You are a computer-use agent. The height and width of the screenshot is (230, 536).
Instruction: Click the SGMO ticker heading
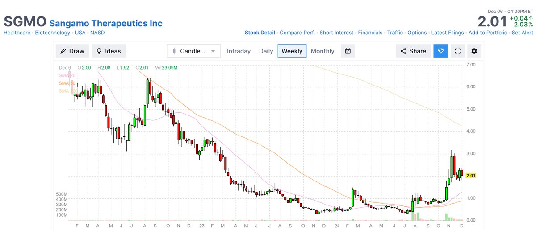(25, 22)
